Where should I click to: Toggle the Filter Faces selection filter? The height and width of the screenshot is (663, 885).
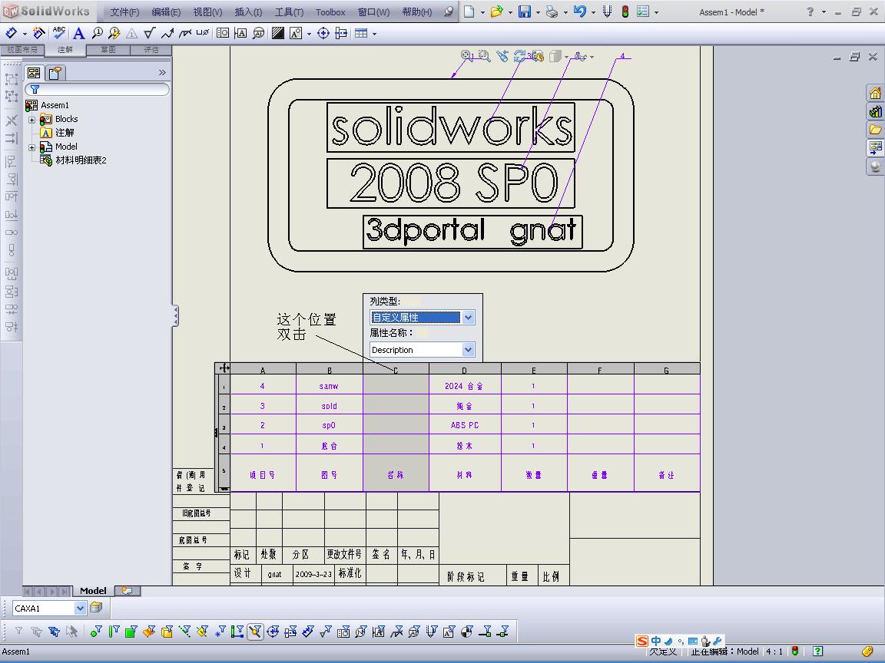point(131,632)
